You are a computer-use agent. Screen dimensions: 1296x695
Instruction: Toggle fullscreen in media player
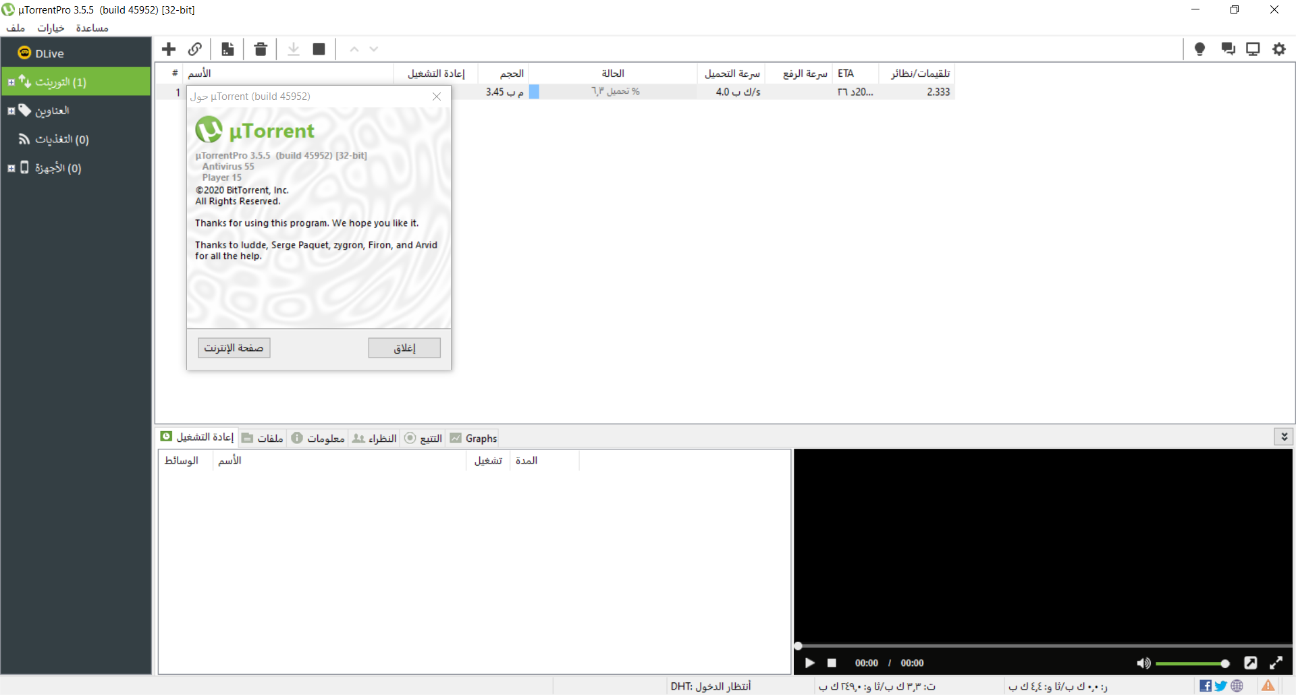click(1276, 663)
